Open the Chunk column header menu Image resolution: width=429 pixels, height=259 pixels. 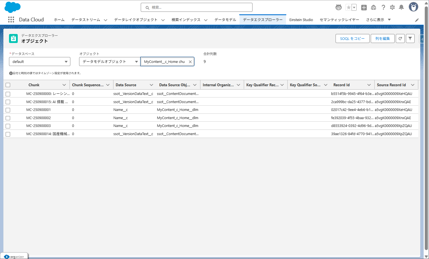[64, 85]
